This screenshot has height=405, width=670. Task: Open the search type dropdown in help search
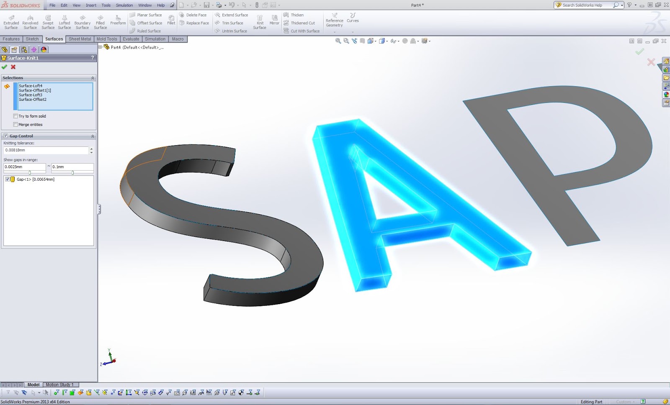(x=622, y=5)
